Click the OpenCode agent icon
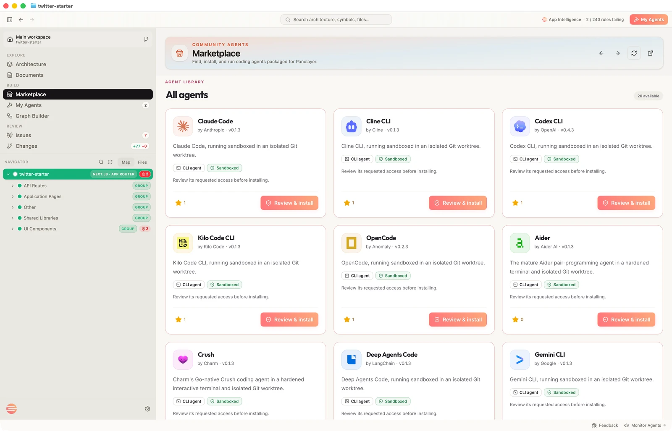Viewport: 672px width, 431px height. [352, 243]
